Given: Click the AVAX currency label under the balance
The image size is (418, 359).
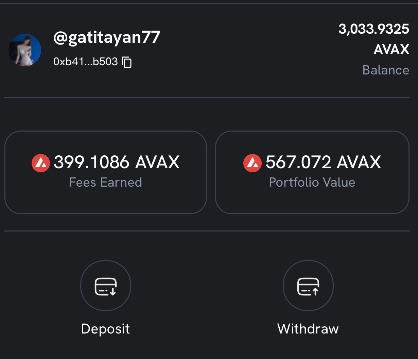Looking at the screenshot, I should point(391,50).
